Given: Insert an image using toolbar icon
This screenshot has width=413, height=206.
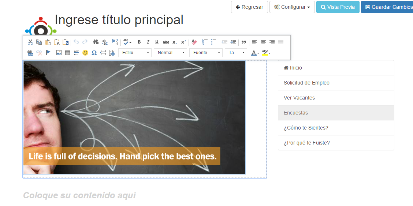Looking at the screenshot, I should 59,53.
